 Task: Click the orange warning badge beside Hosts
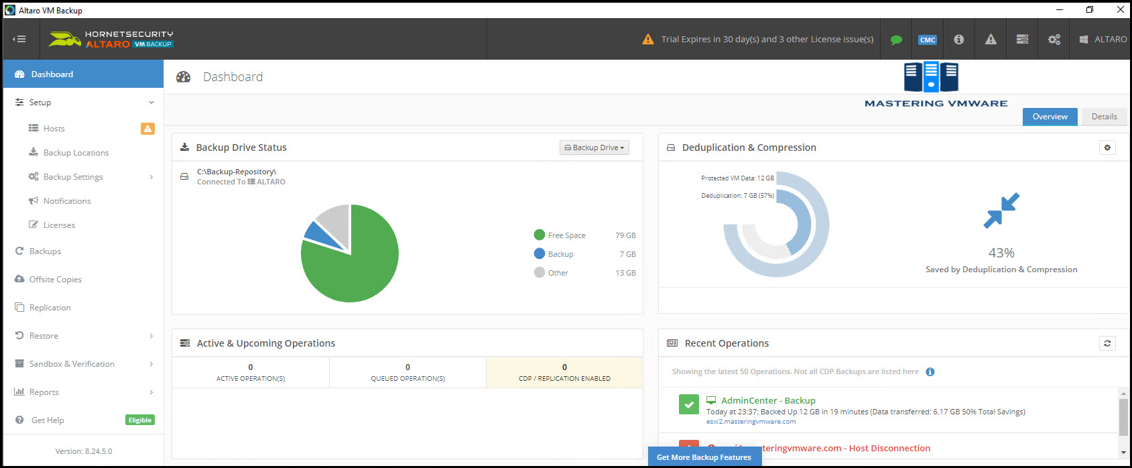[147, 129]
